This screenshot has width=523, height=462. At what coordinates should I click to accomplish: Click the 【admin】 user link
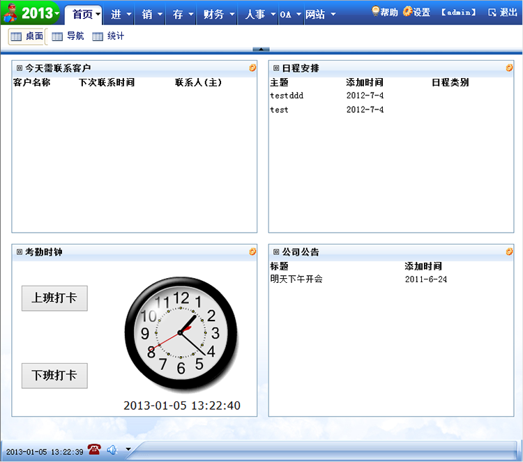[458, 13]
